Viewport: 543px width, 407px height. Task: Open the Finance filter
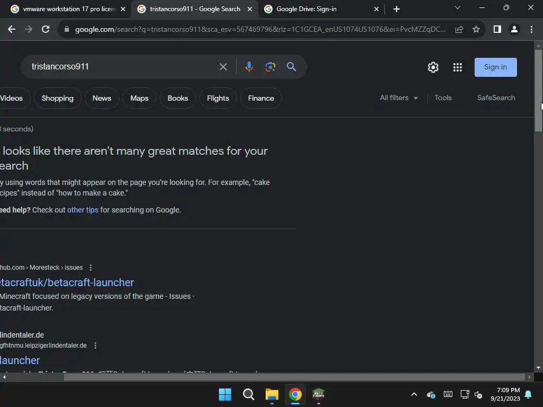(x=261, y=98)
